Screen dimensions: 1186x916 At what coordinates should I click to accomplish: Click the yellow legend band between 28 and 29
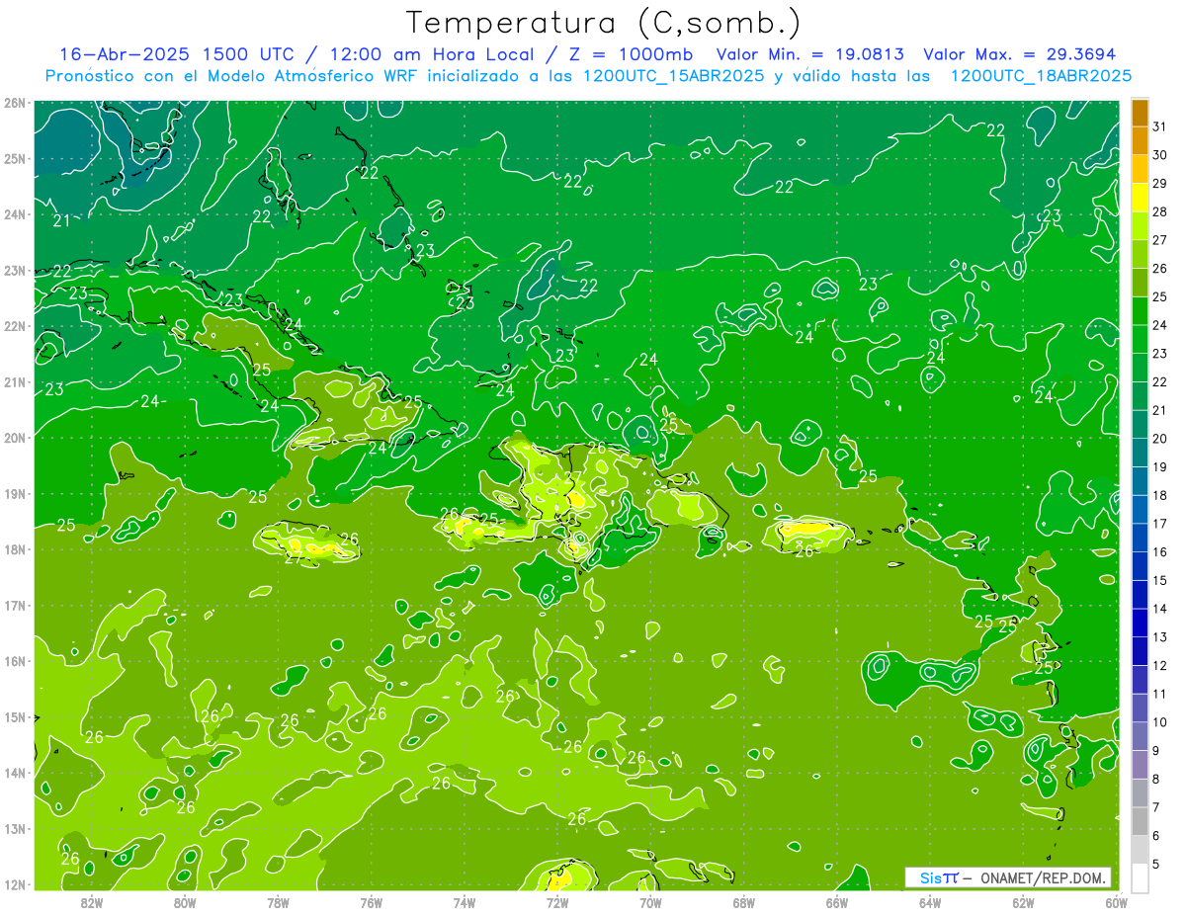(1140, 198)
